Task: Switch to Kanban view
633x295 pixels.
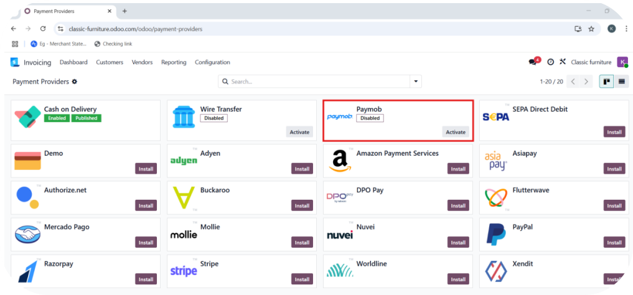Action: (606, 82)
